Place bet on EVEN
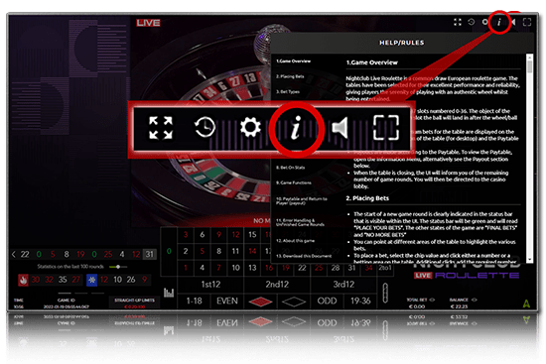Image resolution: width=546 pixels, height=364 pixels. pos(227,301)
